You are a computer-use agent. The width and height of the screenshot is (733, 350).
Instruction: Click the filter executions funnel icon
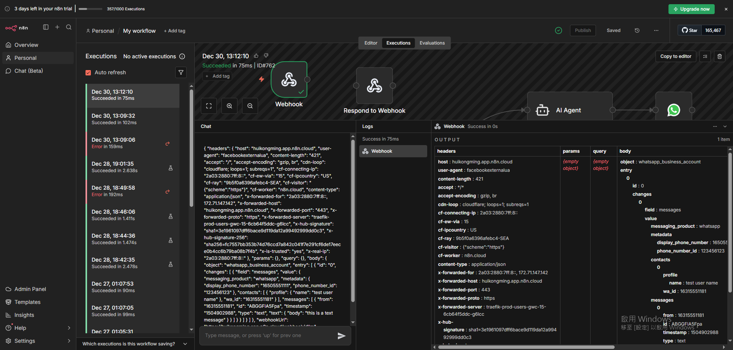pos(181,72)
